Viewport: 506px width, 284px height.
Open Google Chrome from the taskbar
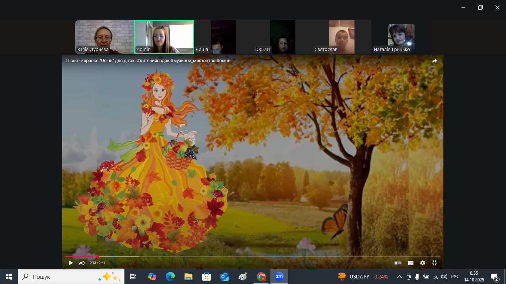click(x=261, y=277)
